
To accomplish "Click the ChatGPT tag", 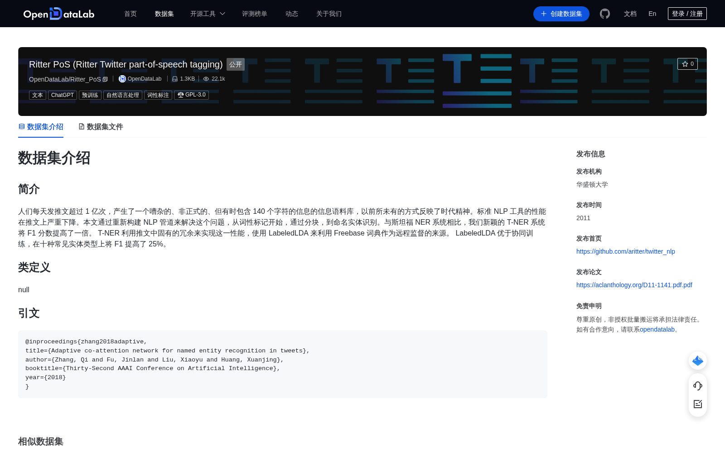I will (x=63, y=95).
